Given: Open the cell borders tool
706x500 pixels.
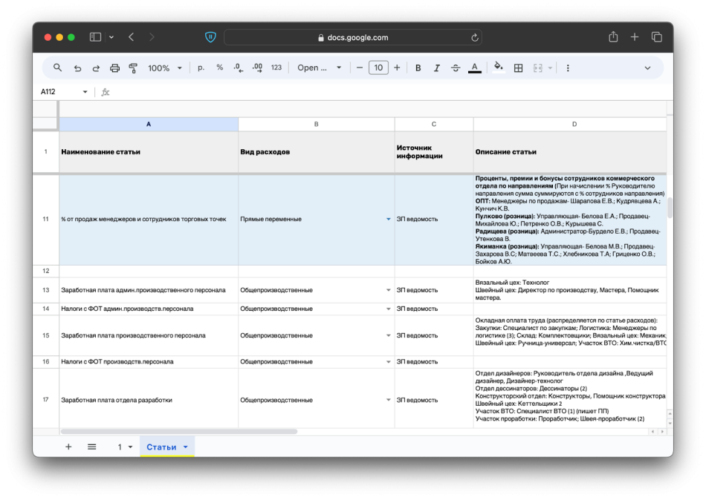Looking at the screenshot, I should click(x=518, y=68).
